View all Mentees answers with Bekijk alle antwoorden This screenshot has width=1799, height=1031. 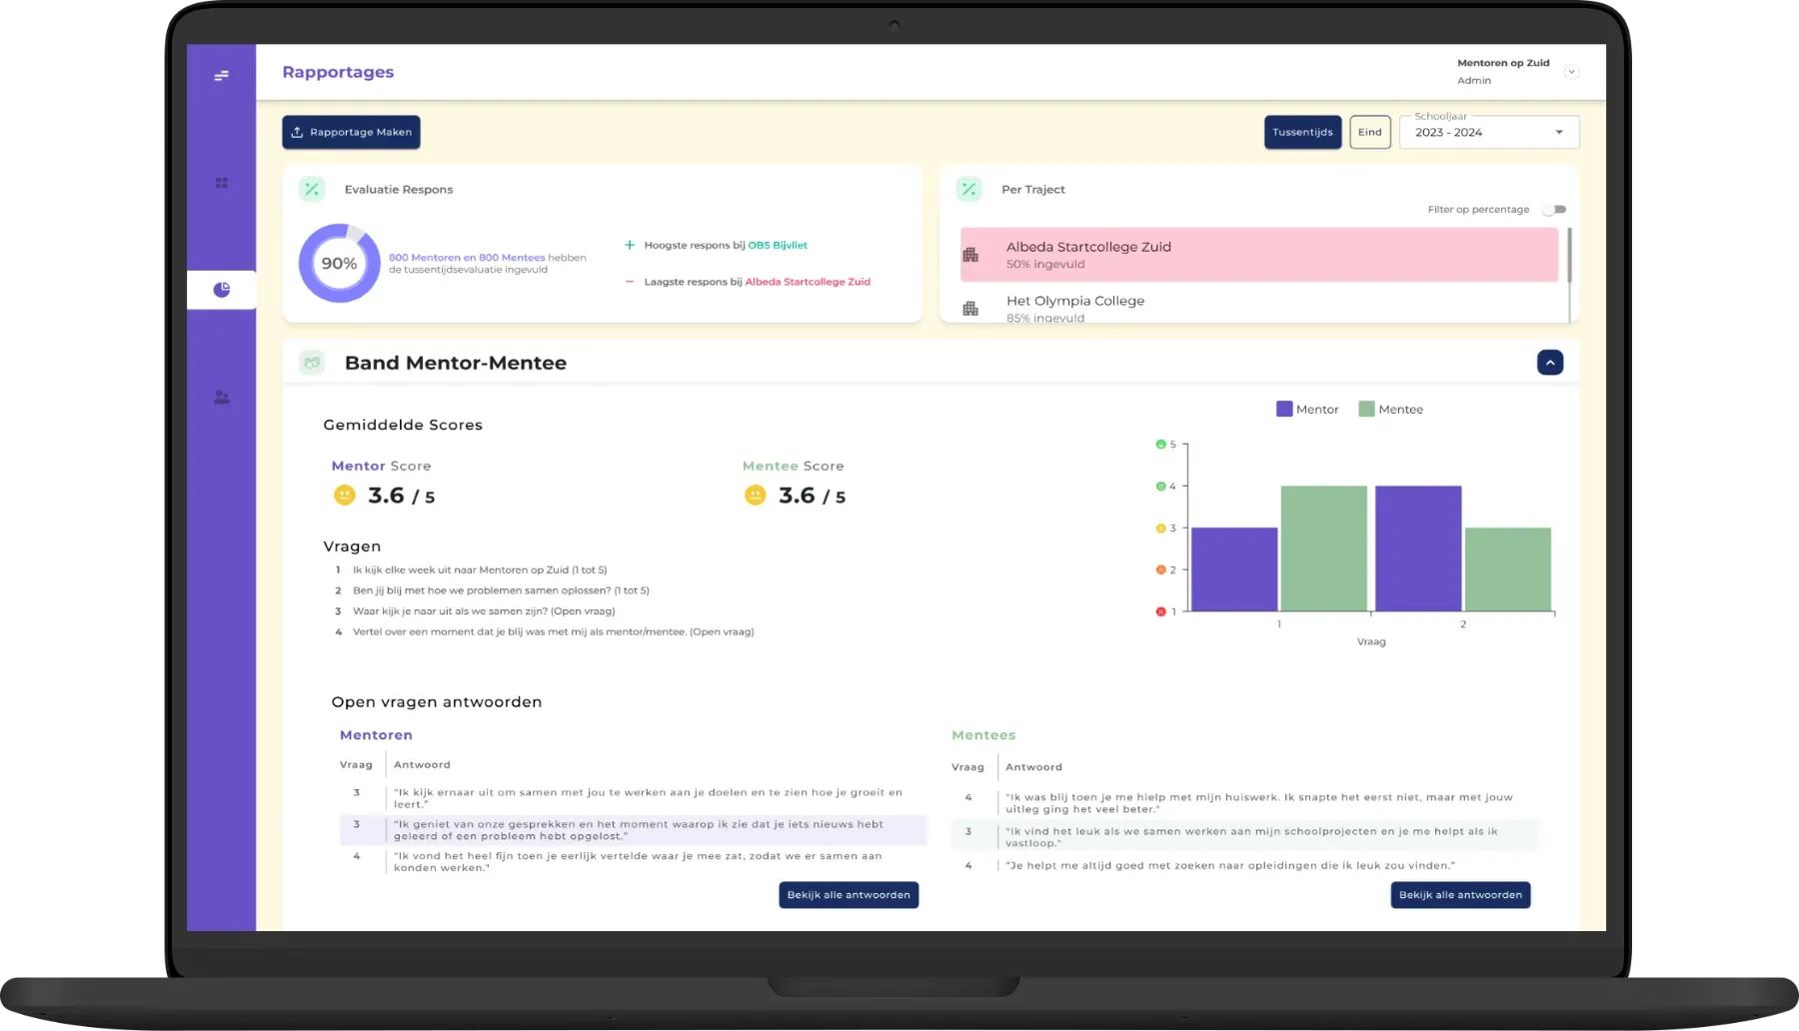(x=1460, y=895)
